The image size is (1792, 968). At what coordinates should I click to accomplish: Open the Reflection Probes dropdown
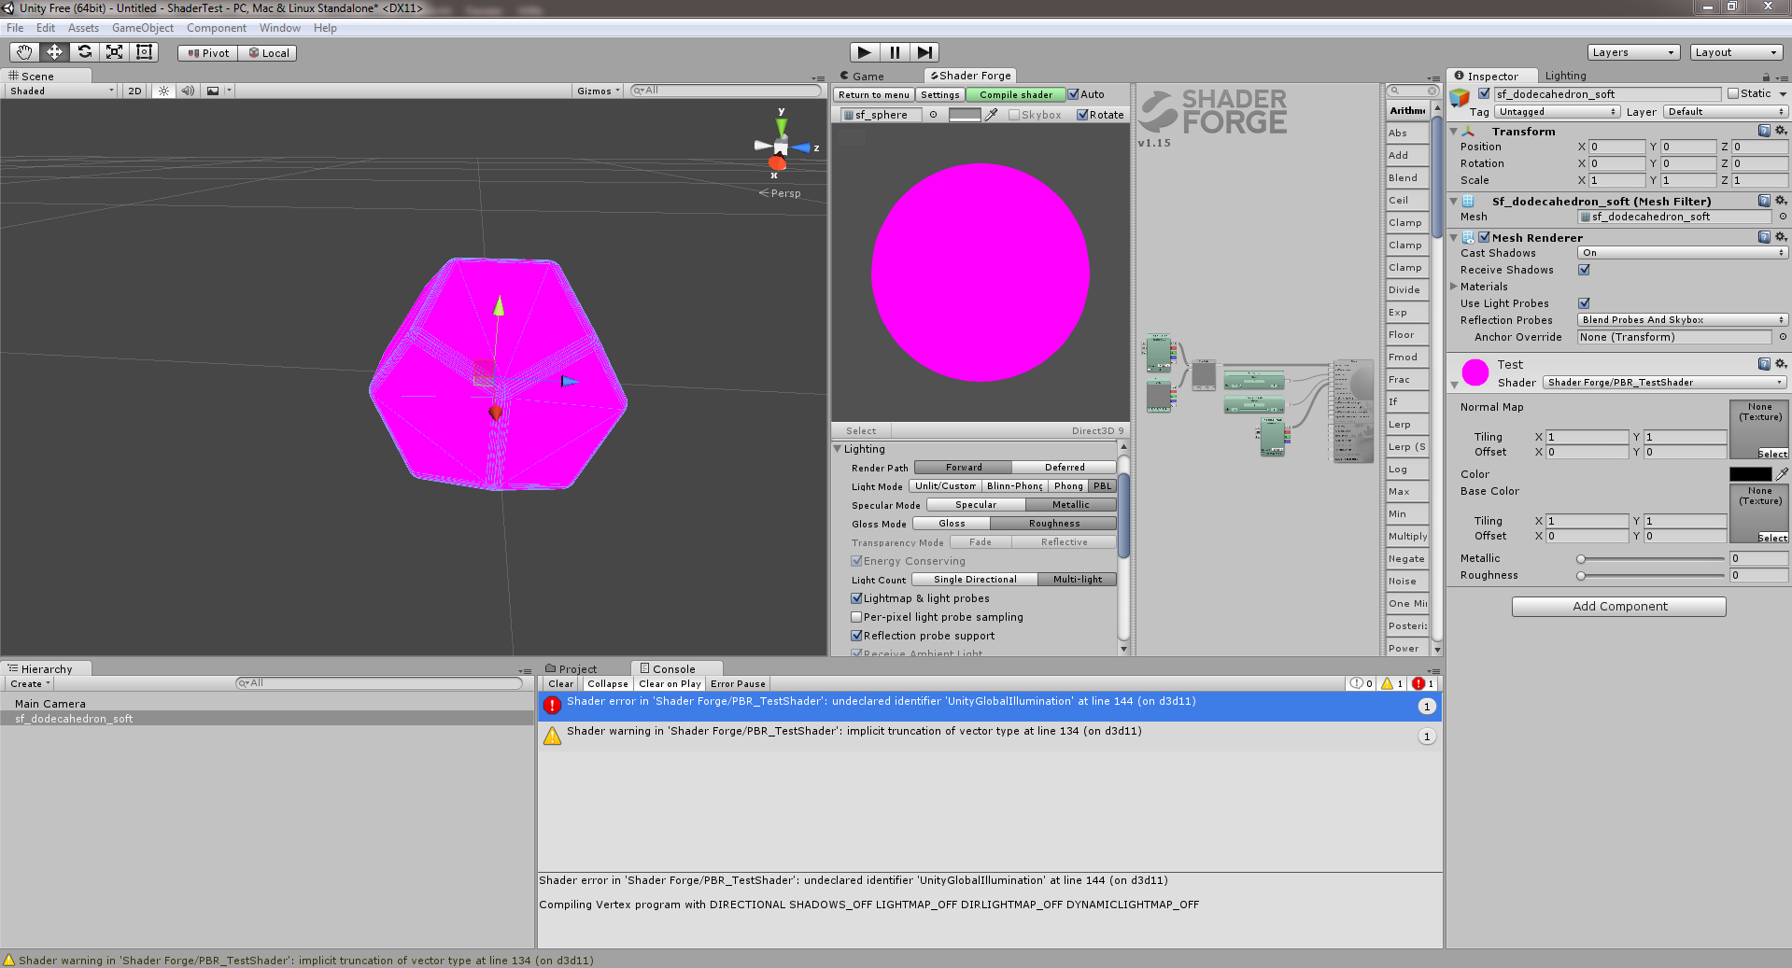1683,320
